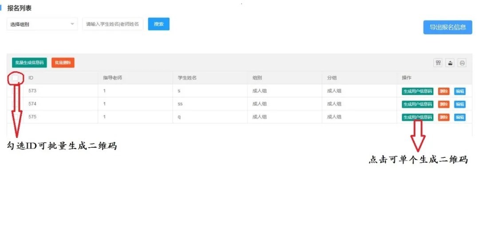Generate user info code for row 573
Image resolution: width=479 pixels, height=245 pixels.
pos(417,91)
